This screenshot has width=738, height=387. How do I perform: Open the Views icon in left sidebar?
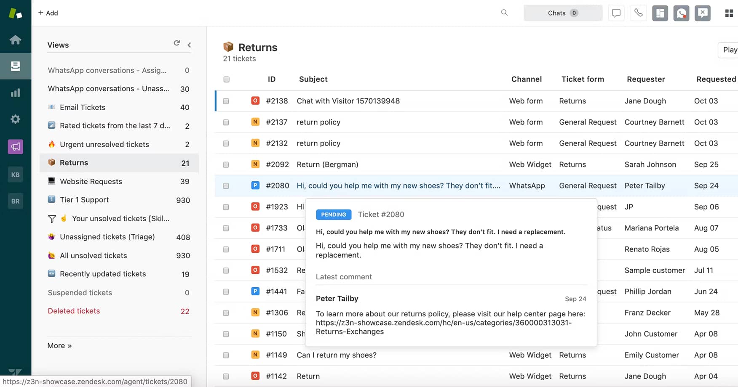click(16, 66)
